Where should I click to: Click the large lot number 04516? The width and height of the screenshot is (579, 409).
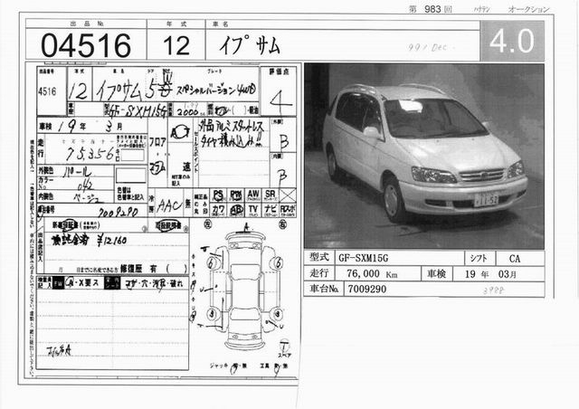coord(78,43)
